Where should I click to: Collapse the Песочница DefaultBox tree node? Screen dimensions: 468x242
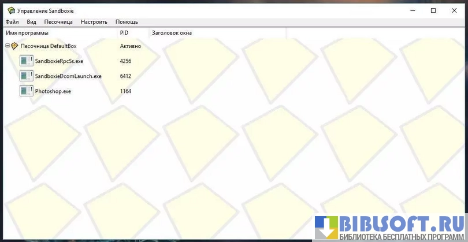7,46
